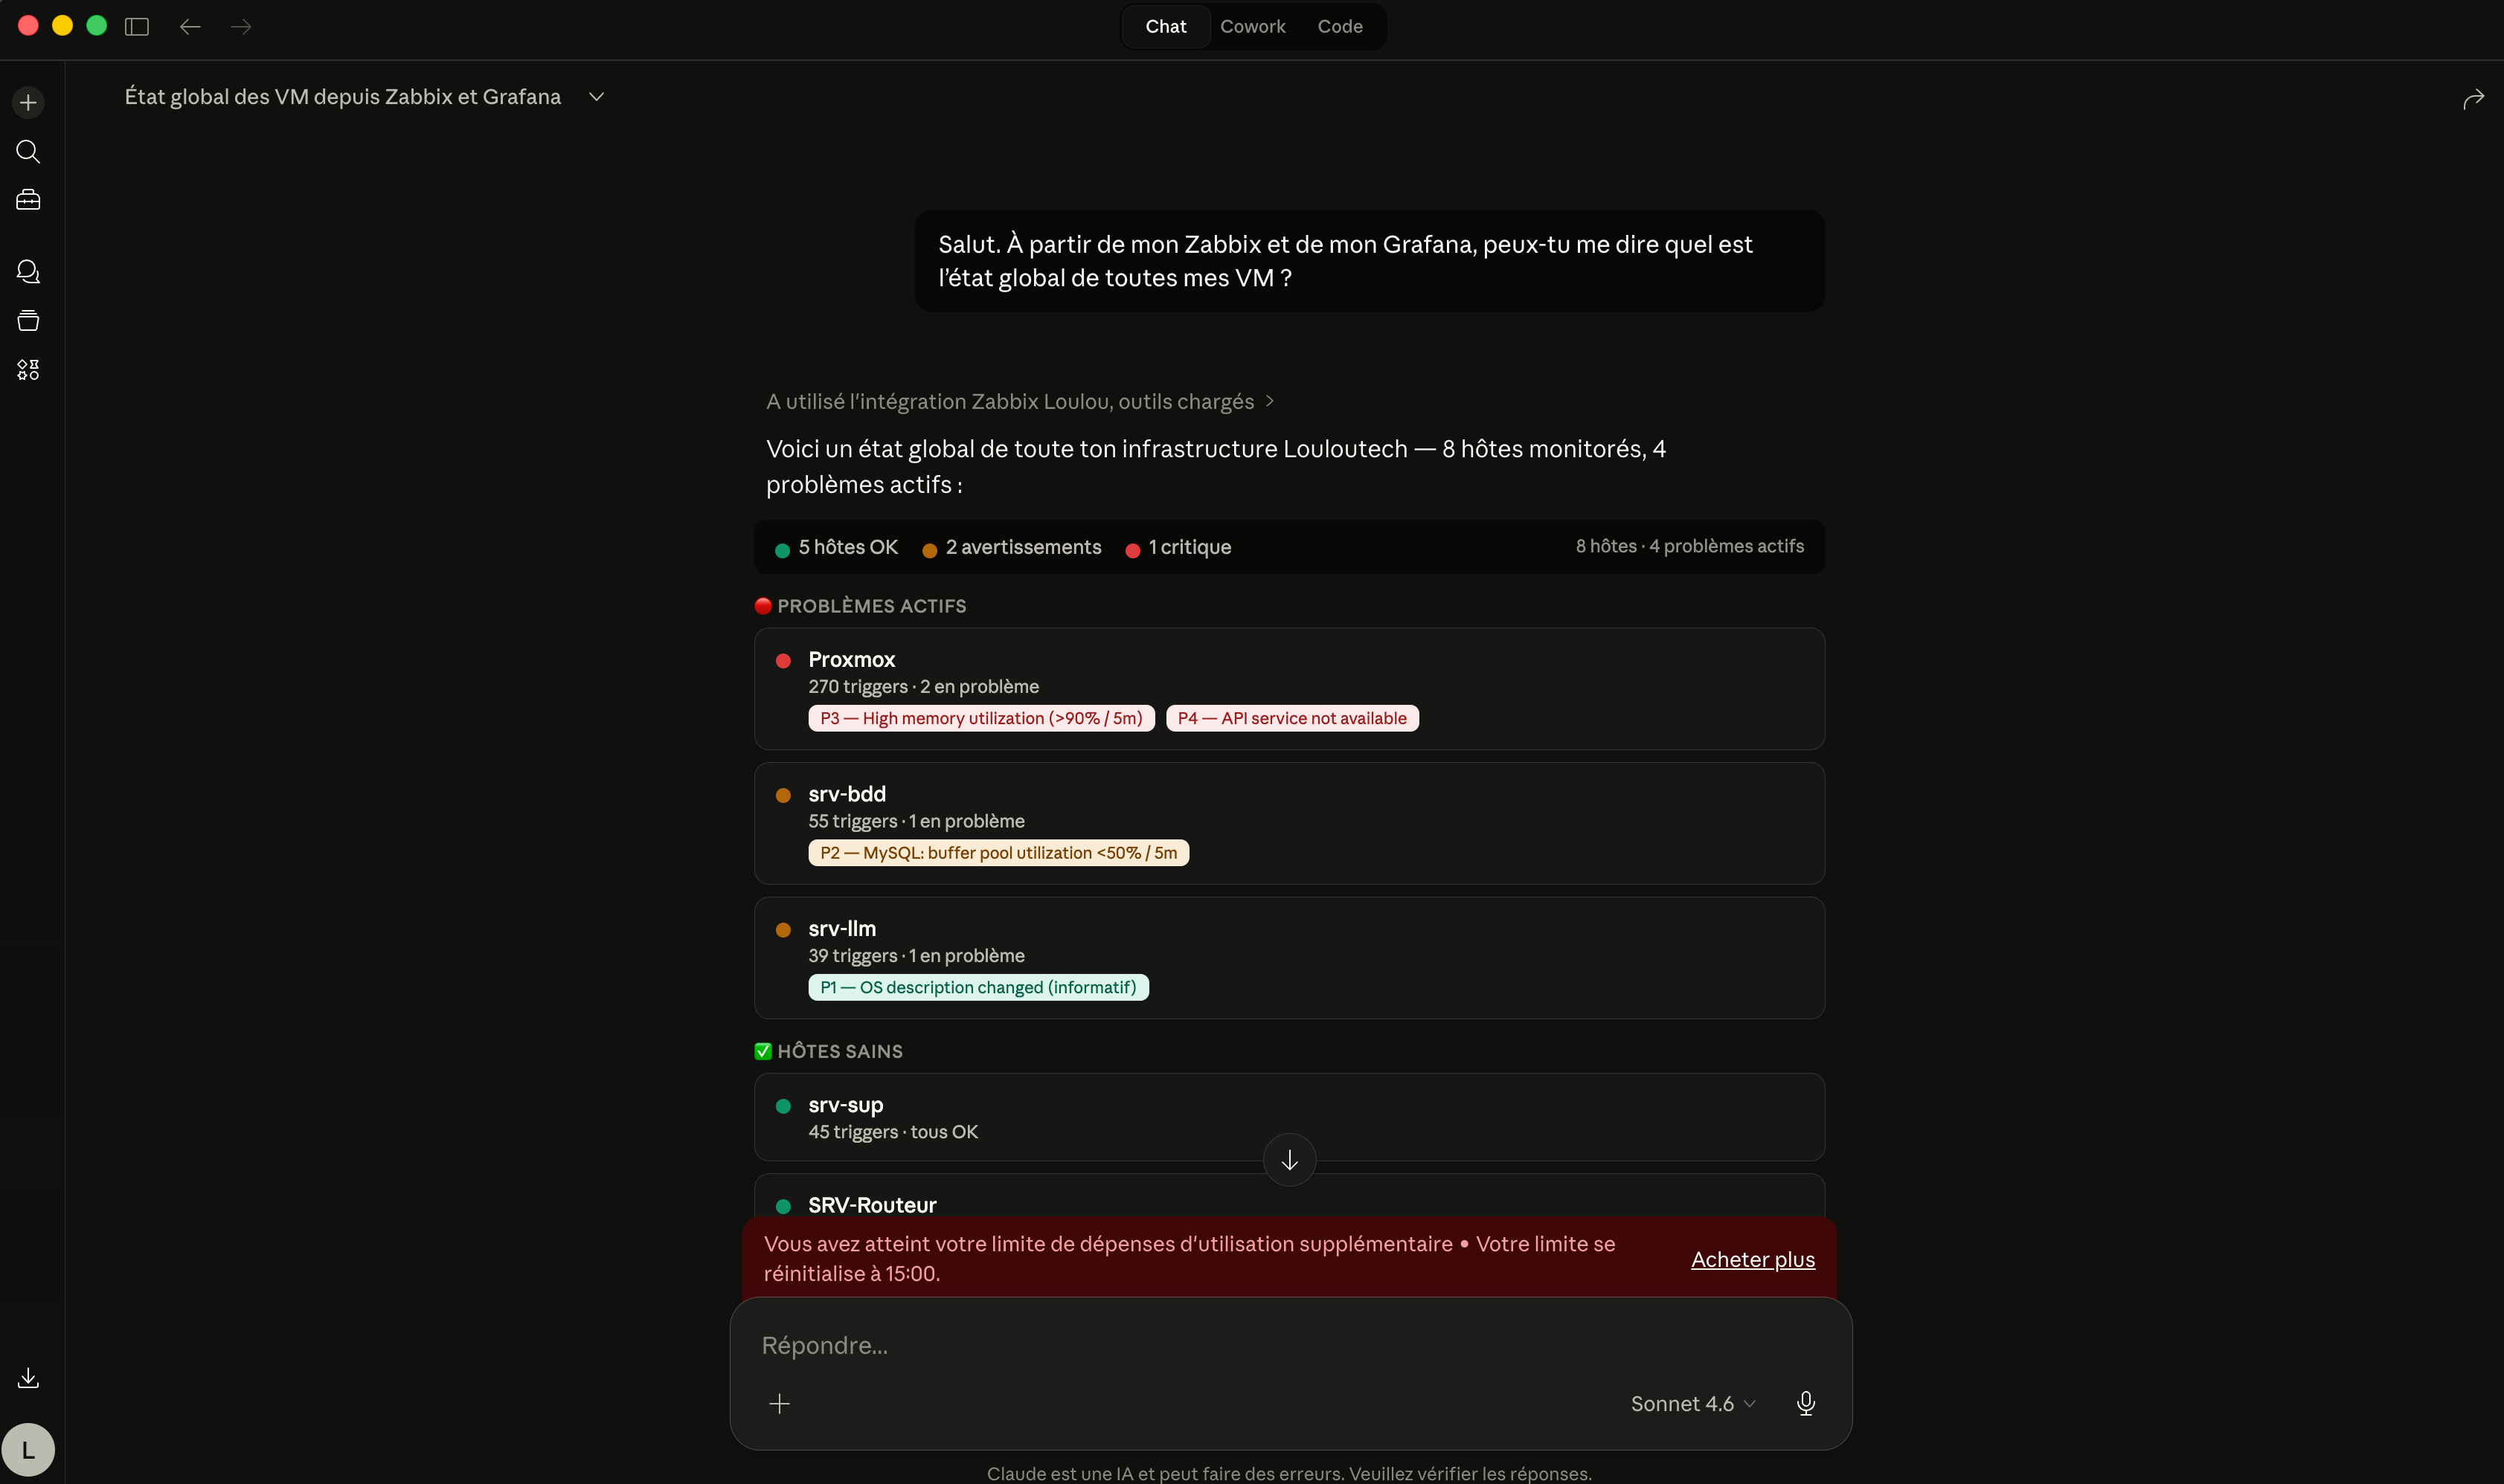The height and width of the screenshot is (1484, 2504).
Task: Open the shapes grid sidebar icon
Action: (28, 370)
